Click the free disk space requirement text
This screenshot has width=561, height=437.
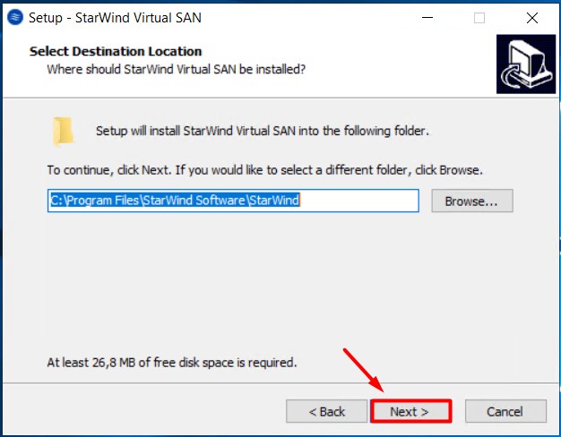(171, 363)
